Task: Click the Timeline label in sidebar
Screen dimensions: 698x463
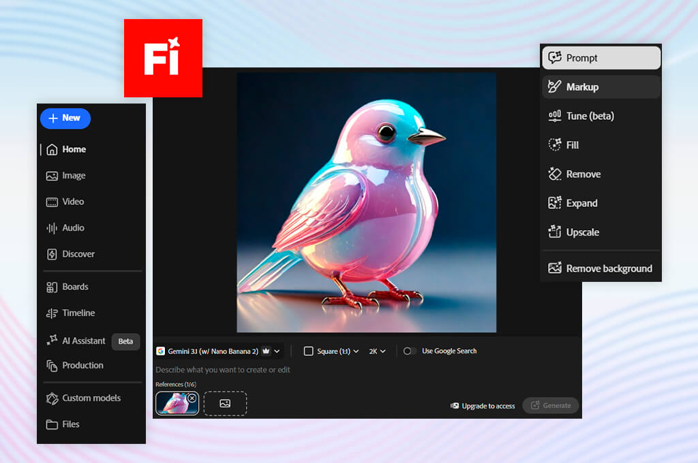Action: pos(78,313)
